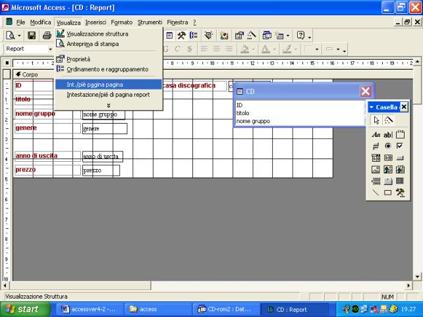Select the Rectangle tool in toolbox

coord(387,193)
